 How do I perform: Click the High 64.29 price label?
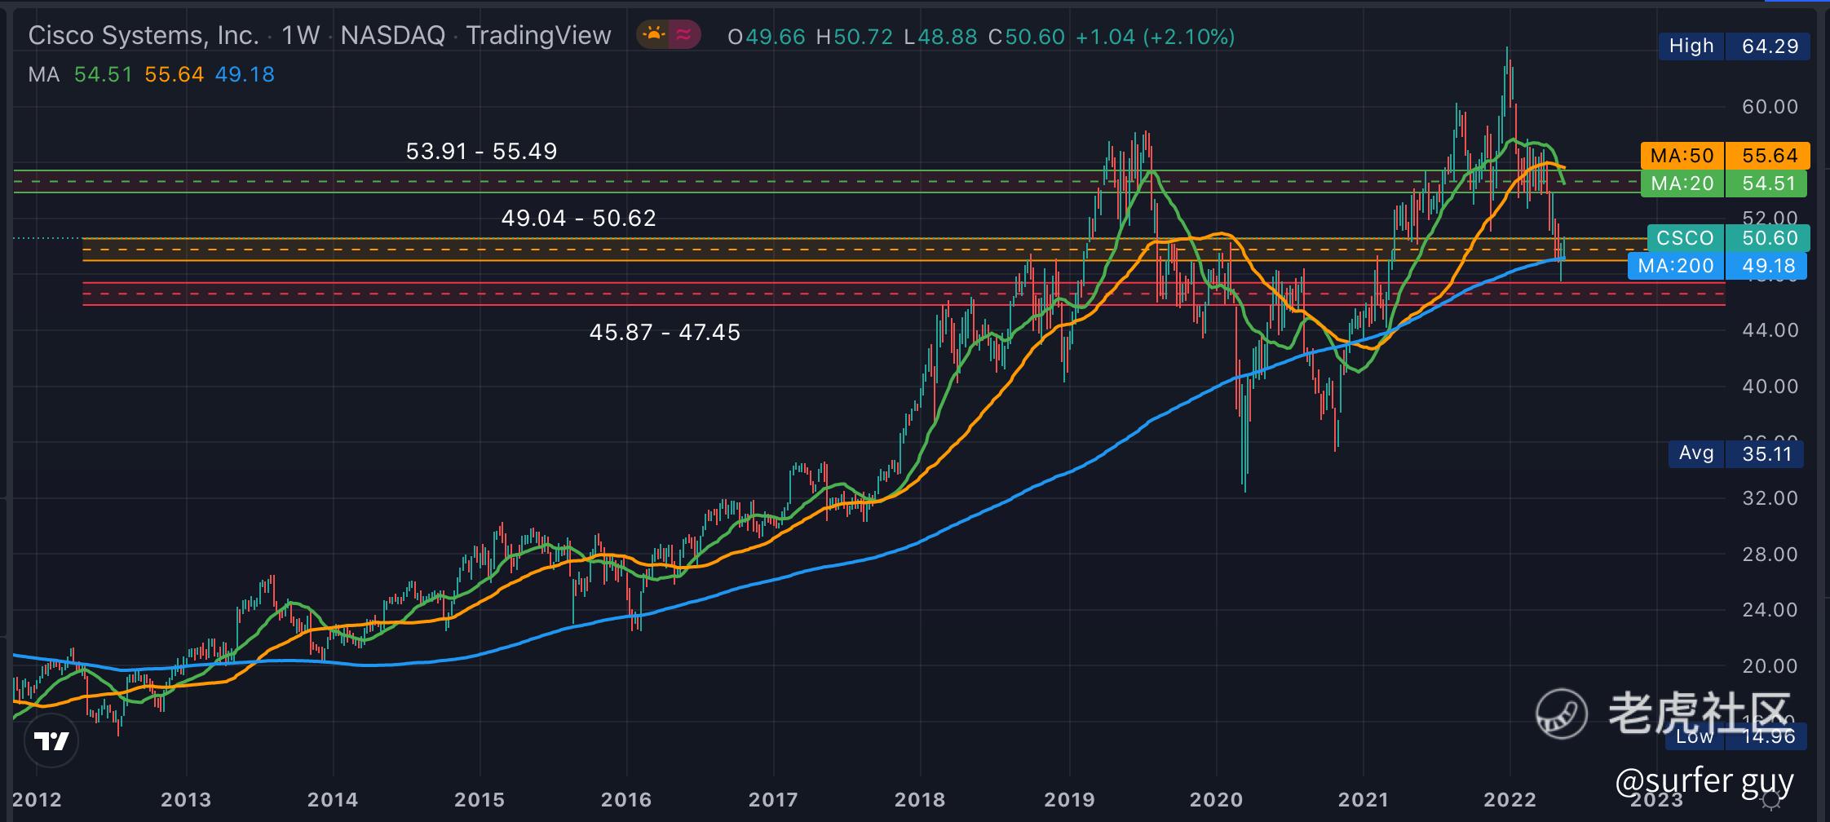(x=1735, y=46)
